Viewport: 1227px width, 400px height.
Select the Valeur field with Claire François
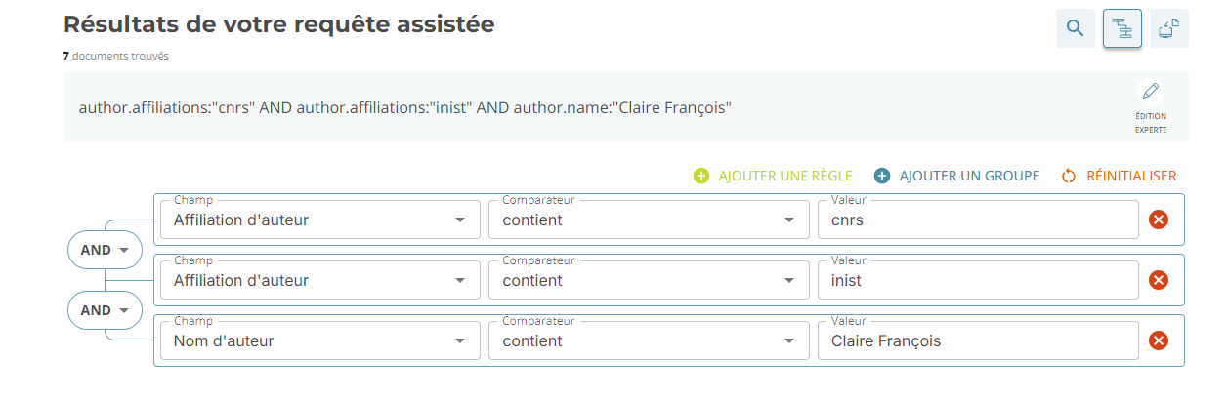(977, 341)
